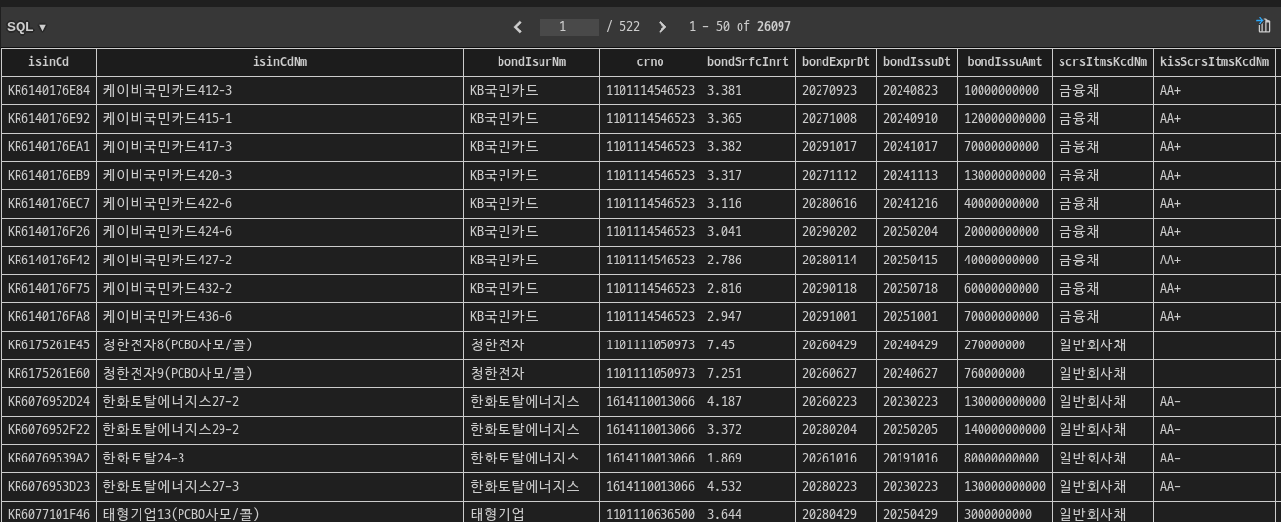This screenshot has height=522, width=1281.
Task: Open the SQL dropdown
Action: tap(26, 27)
